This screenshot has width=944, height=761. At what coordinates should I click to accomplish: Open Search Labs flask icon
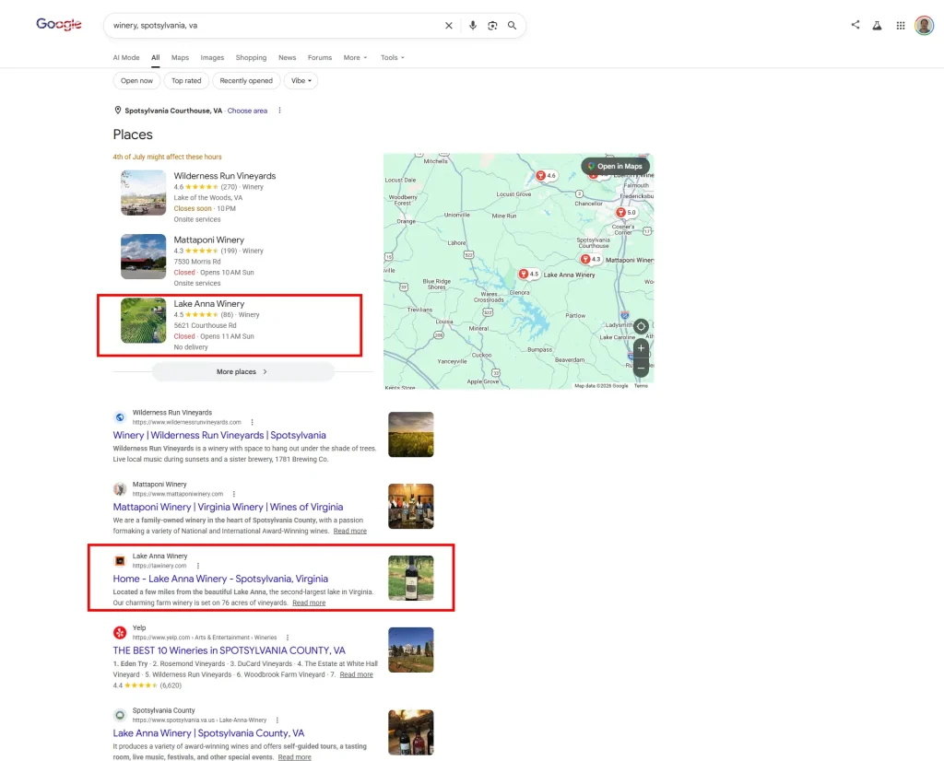tap(878, 25)
